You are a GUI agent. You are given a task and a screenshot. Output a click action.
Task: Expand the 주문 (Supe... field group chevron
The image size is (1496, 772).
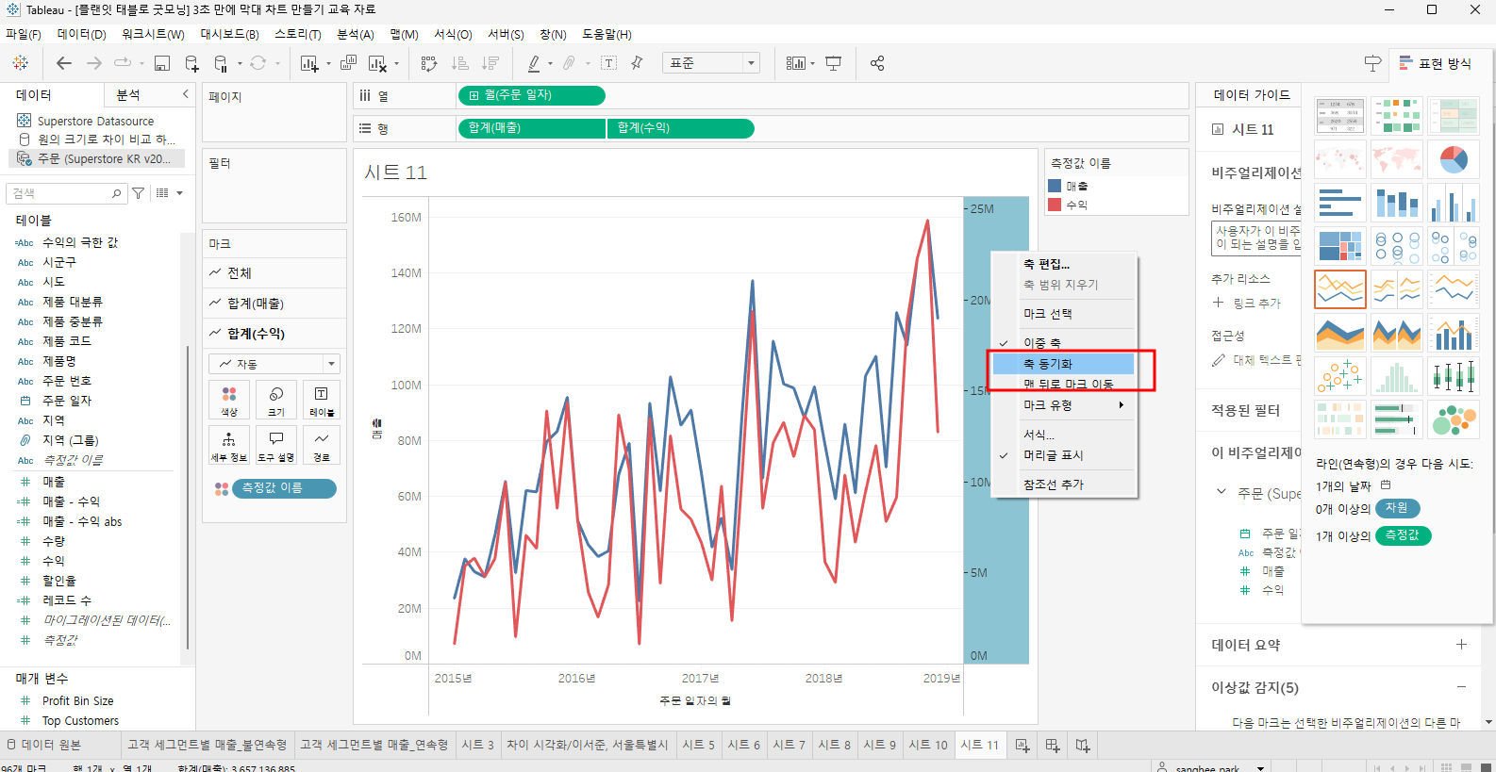[x=1222, y=492]
